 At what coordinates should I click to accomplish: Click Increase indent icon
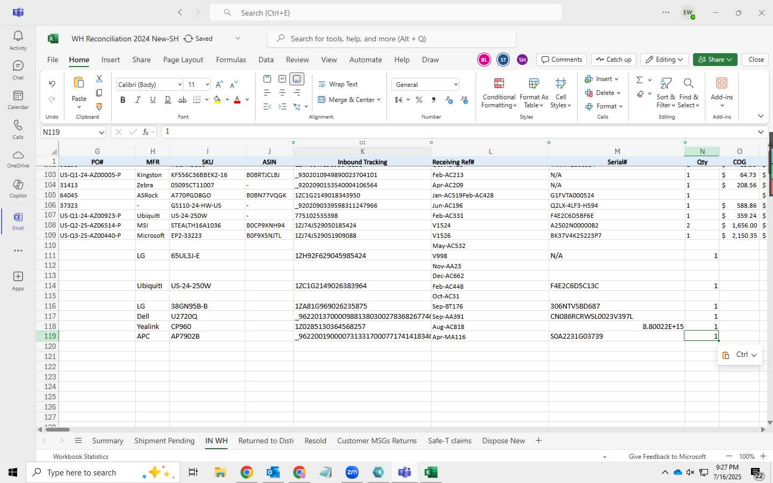tap(282, 106)
